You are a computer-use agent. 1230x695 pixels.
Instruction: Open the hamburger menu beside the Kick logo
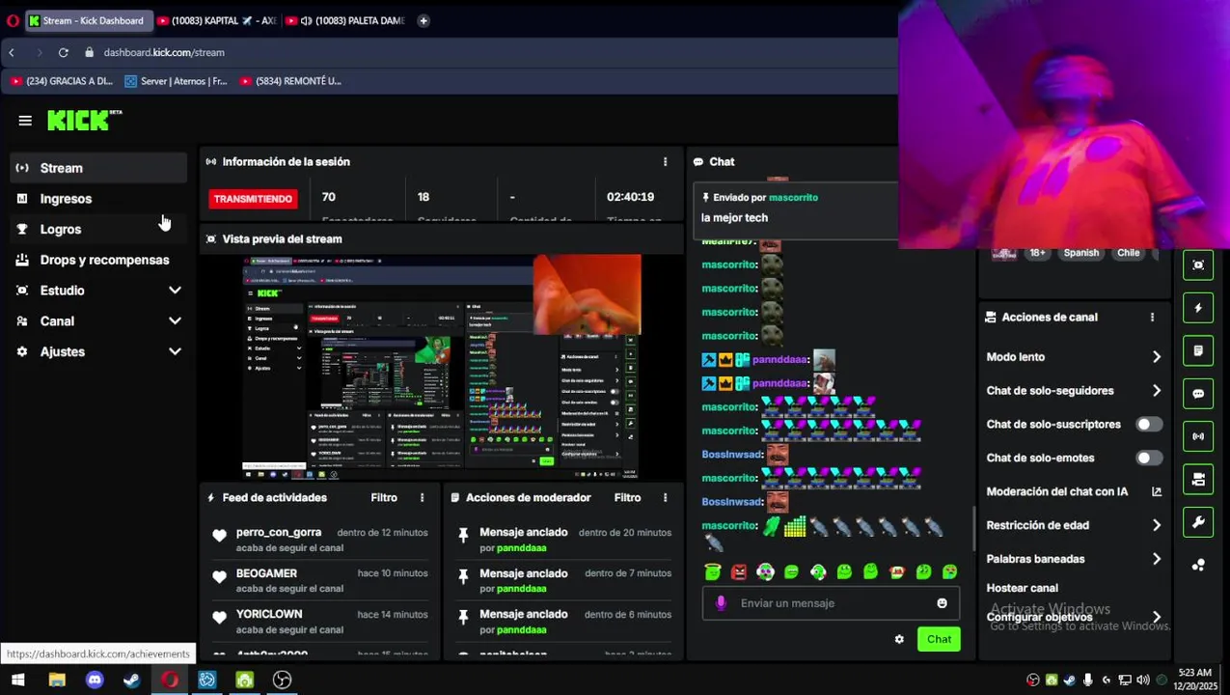pyautogui.click(x=25, y=121)
